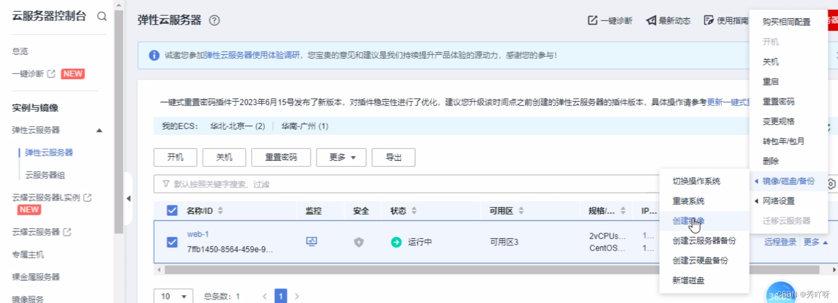Choose 创建云服务器备份 in the submenu
The height and width of the screenshot is (303, 838).
point(704,241)
